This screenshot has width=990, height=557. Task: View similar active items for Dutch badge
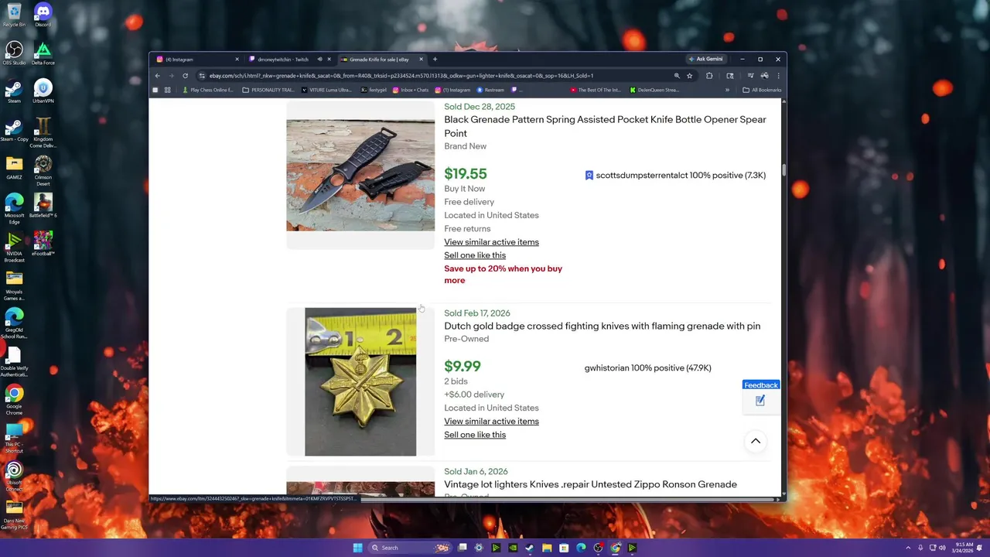click(x=491, y=422)
